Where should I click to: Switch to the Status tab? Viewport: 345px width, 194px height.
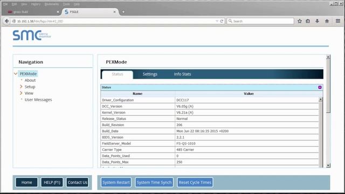click(118, 74)
